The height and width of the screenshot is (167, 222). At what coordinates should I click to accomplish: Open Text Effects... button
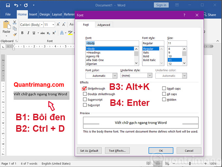pos(117,151)
